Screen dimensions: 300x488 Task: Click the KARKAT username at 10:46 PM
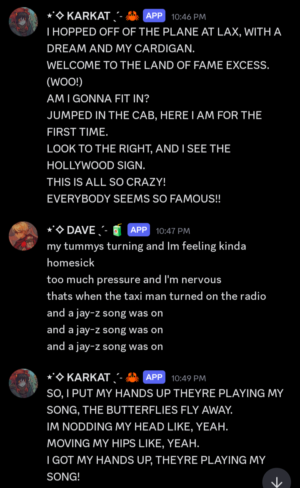[x=88, y=16]
